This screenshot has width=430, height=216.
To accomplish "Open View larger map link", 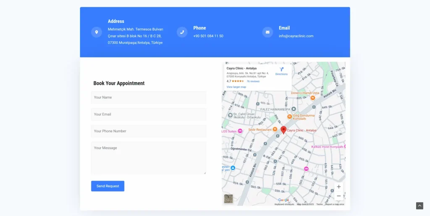I will click(236, 87).
